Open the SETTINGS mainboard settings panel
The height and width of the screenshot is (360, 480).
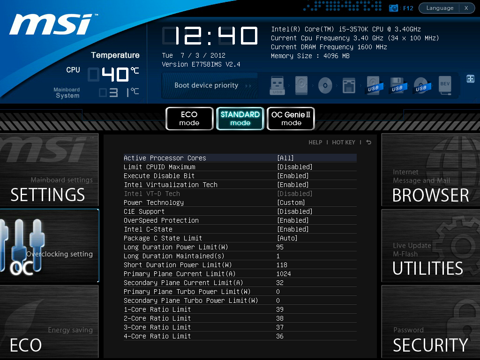click(49, 170)
